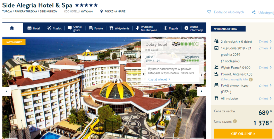This screenshot has width=274, height=139.
Task: Open the home tab icon
Action: pos(12,28)
